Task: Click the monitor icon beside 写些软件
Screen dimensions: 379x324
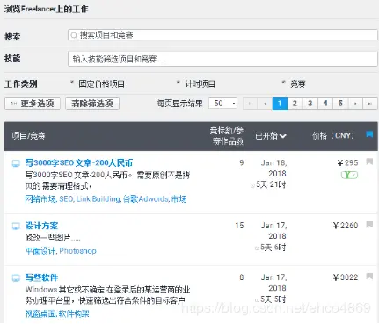Action: tap(16, 277)
